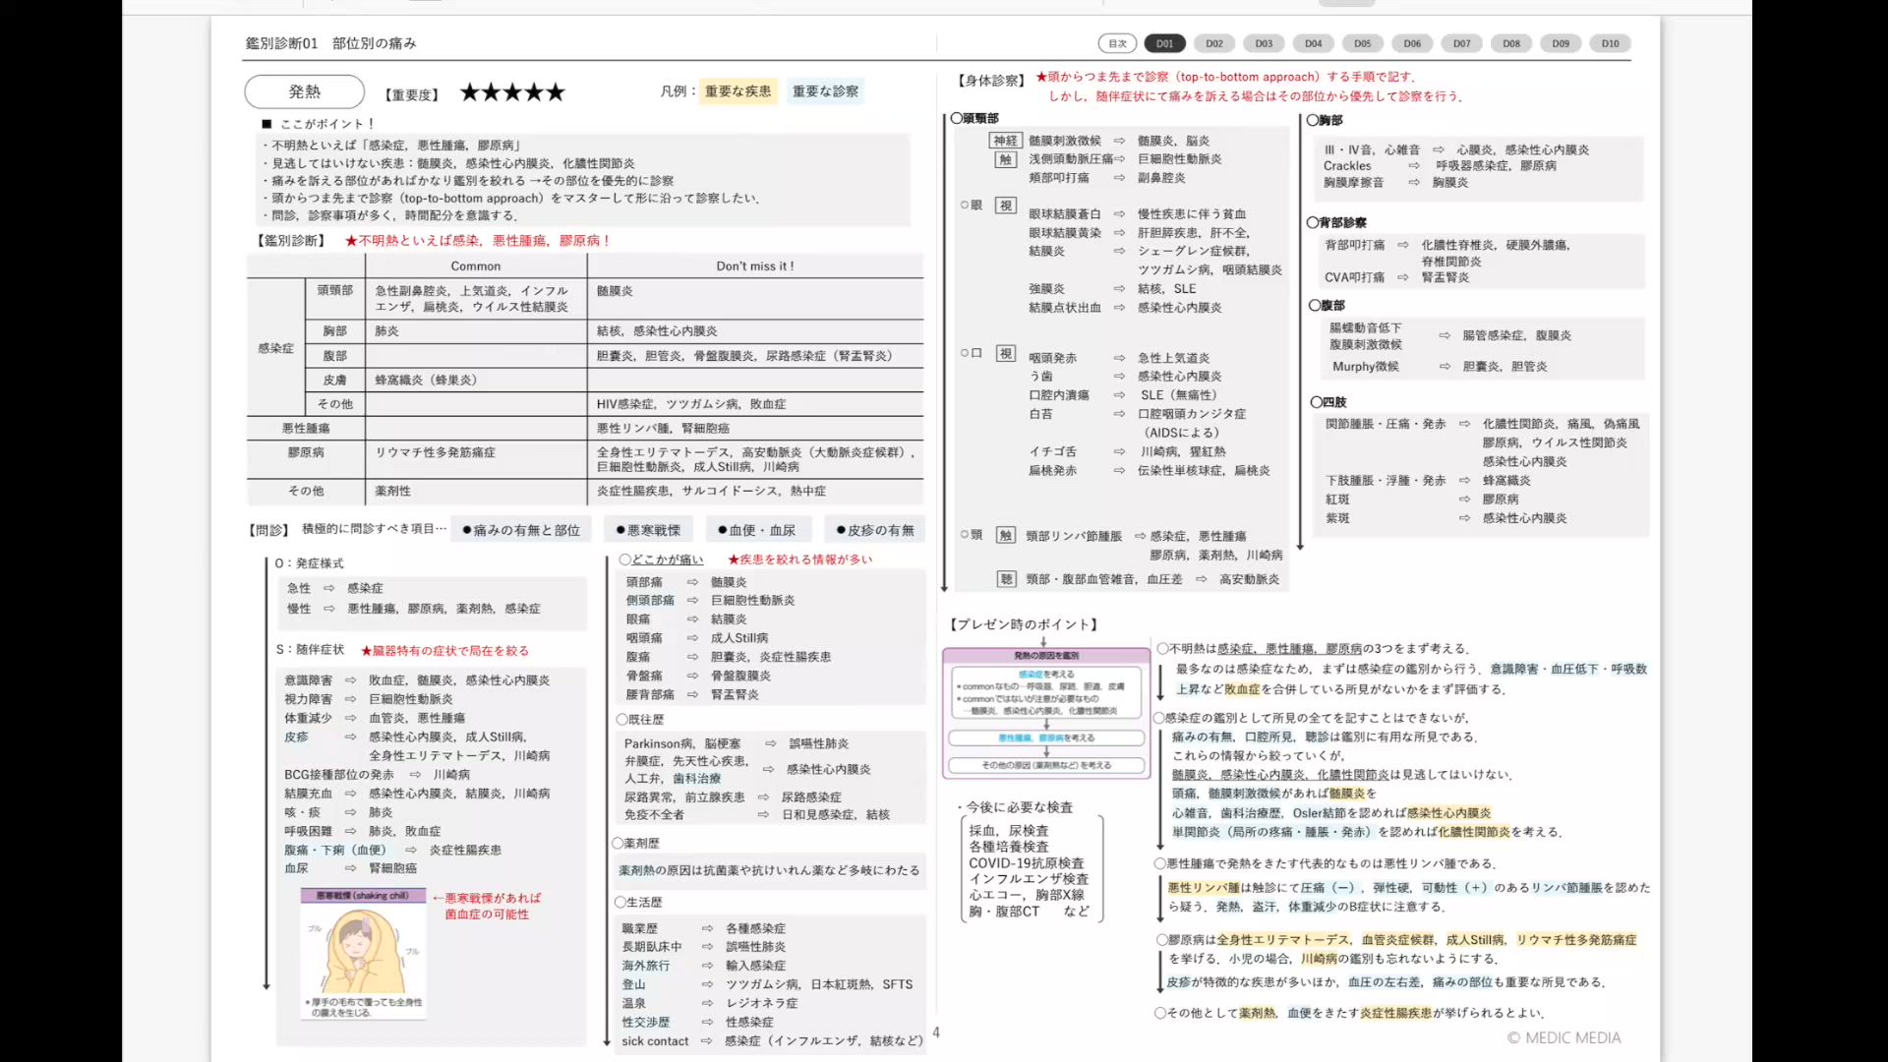This screenshot has width=1888, height=1062.
Task: Click the five-star importance rating
Action: tap(512, 92)
